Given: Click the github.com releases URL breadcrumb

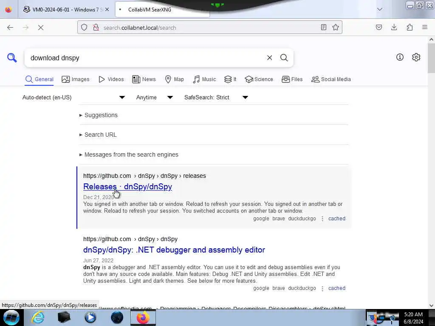Looking at the screenshot, I should [x=144, y=176].
